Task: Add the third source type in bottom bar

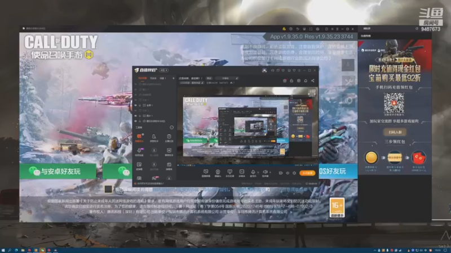Action: point(229,173)
